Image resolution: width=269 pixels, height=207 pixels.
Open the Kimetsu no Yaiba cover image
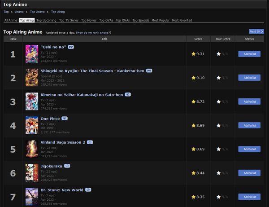[x=32, y=101]
